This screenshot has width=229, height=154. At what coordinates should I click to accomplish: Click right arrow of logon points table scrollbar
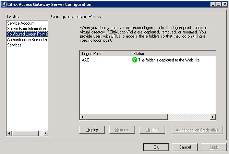click(213, 117)
